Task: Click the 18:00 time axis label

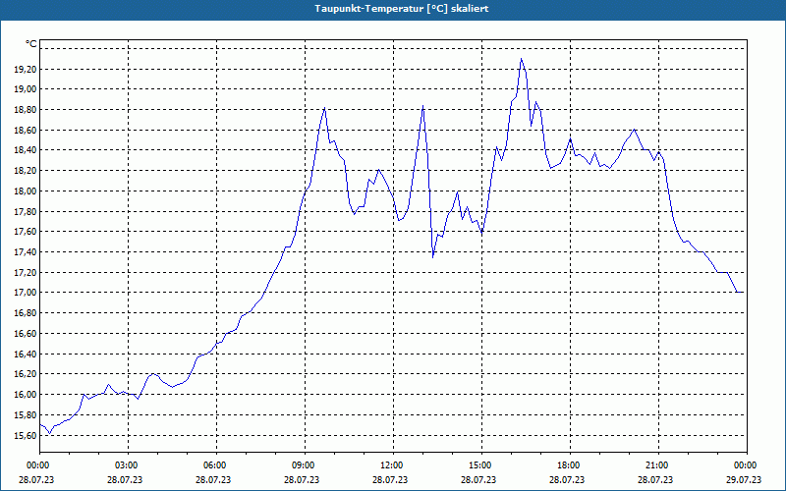Action: (x=570, y=465)
